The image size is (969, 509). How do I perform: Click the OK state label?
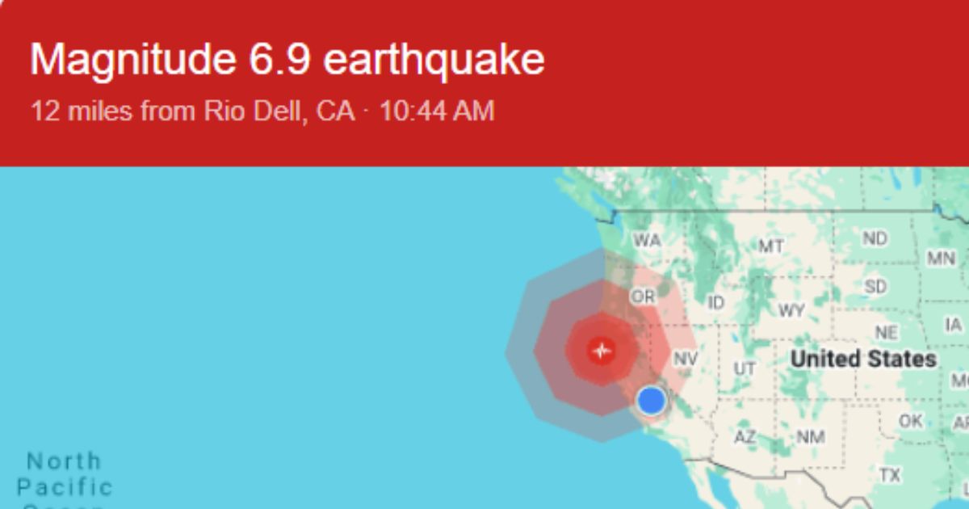pyautogui.click(x=910, y=421)
